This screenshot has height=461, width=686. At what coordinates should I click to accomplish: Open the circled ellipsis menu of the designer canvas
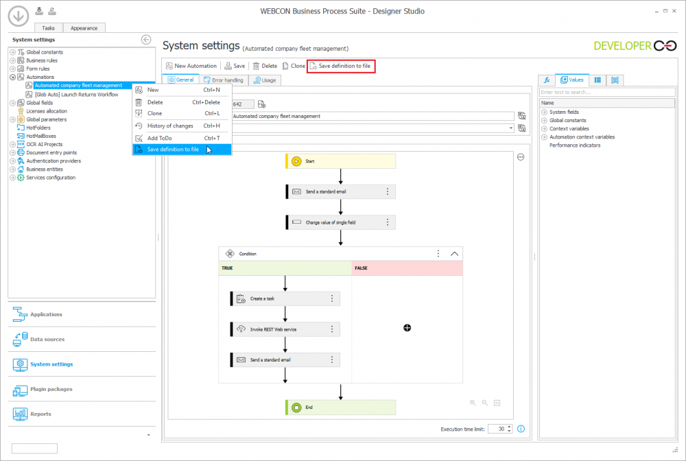(x=521, y=157)
